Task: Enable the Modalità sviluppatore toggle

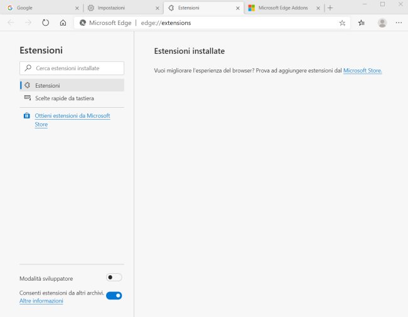Action: pos(114,278)
